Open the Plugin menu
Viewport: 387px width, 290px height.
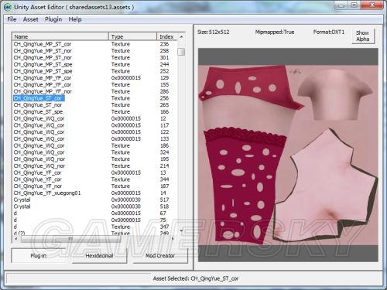(x=53, y=19)
